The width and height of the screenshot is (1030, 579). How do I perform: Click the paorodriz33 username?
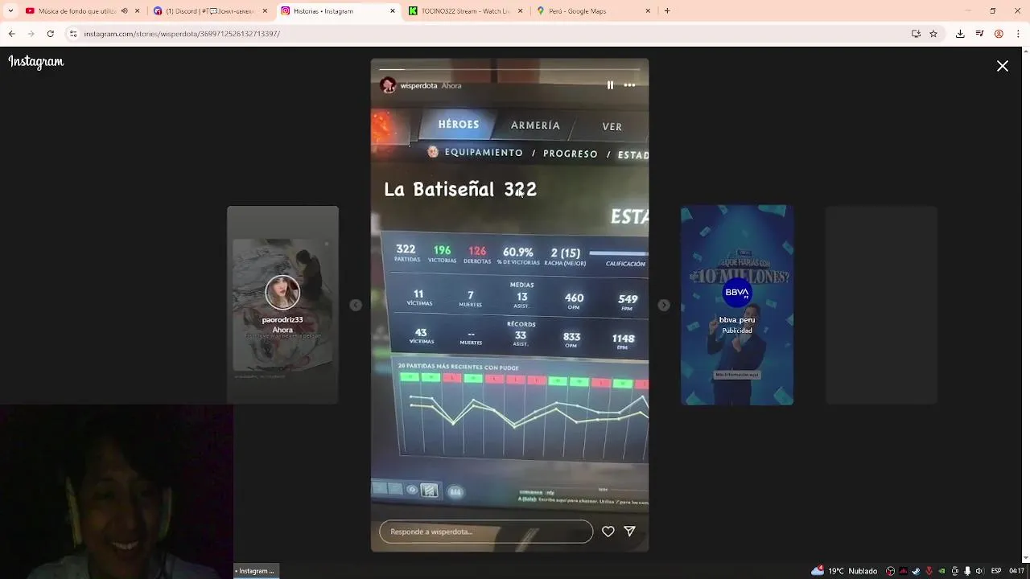[x=282, y=320]
